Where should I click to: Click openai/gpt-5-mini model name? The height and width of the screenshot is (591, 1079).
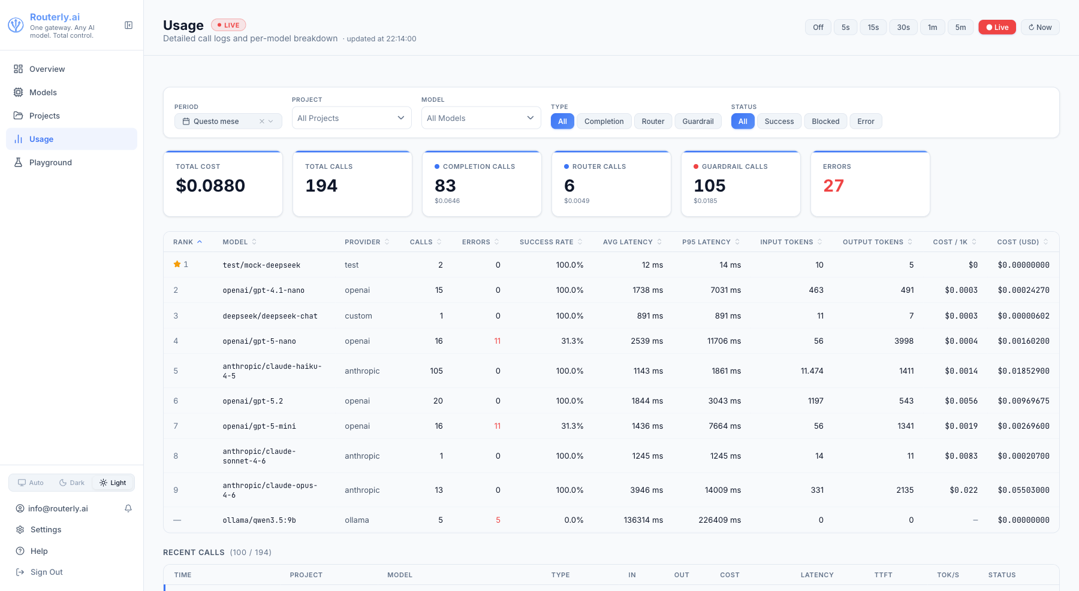tap(259, 426)
